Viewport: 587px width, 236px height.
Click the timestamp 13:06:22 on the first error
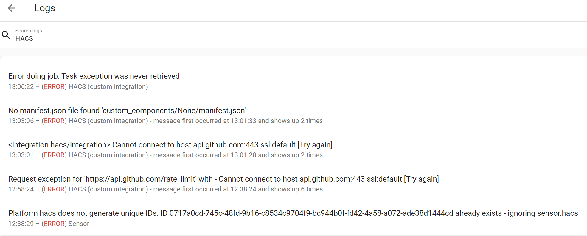click(21, 86)
